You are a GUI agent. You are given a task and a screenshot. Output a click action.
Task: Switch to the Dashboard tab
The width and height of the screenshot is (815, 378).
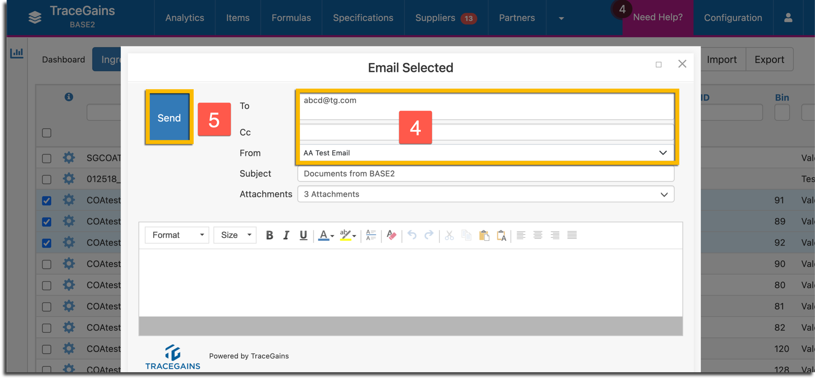pos(64,60)
